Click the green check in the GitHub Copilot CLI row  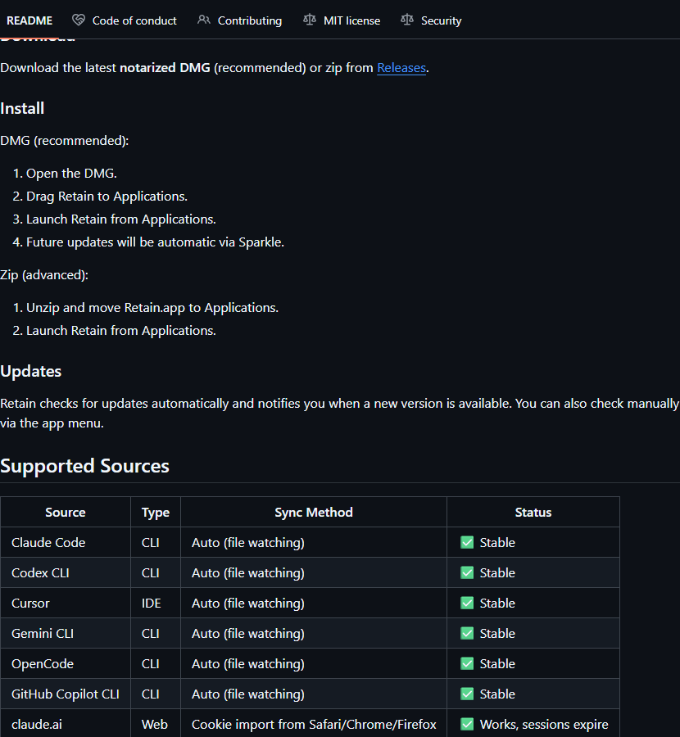tap(467, 694)
